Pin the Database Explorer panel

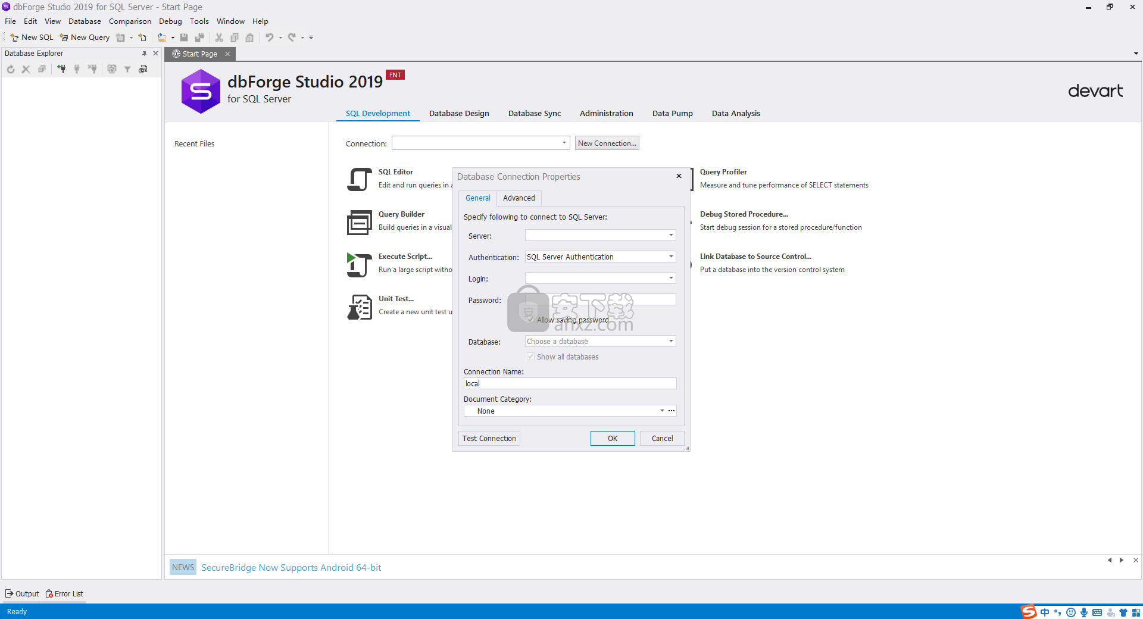[x=144, y=53]
